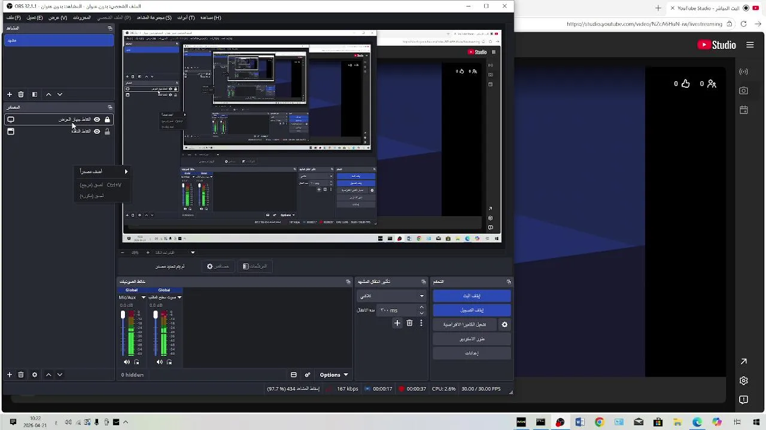Viewport: 766px width, 430px height.
Task: Open audio mixer Options dropdown
Action: click(334, 374)
